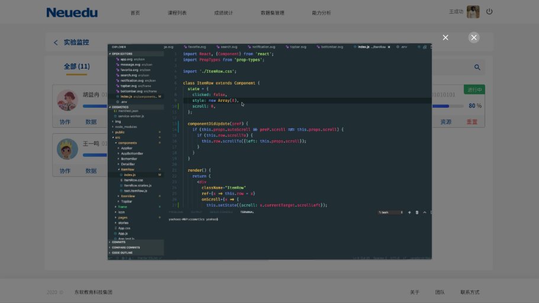Open the user avatar in the header

tap(473, 12)
